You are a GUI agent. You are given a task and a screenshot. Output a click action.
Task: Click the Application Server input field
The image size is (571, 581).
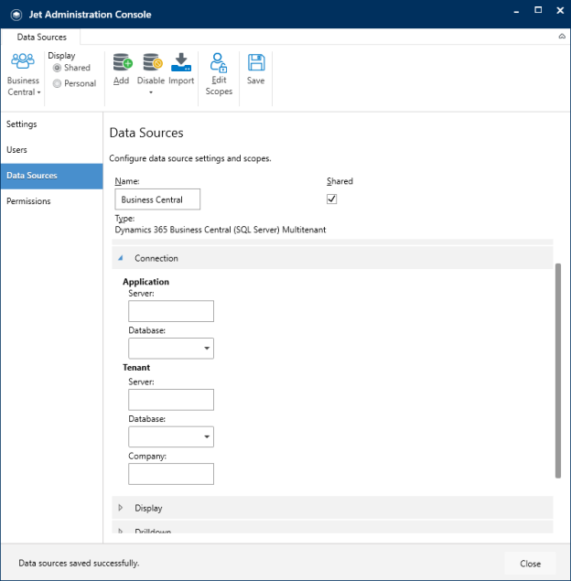coord(171,311)
